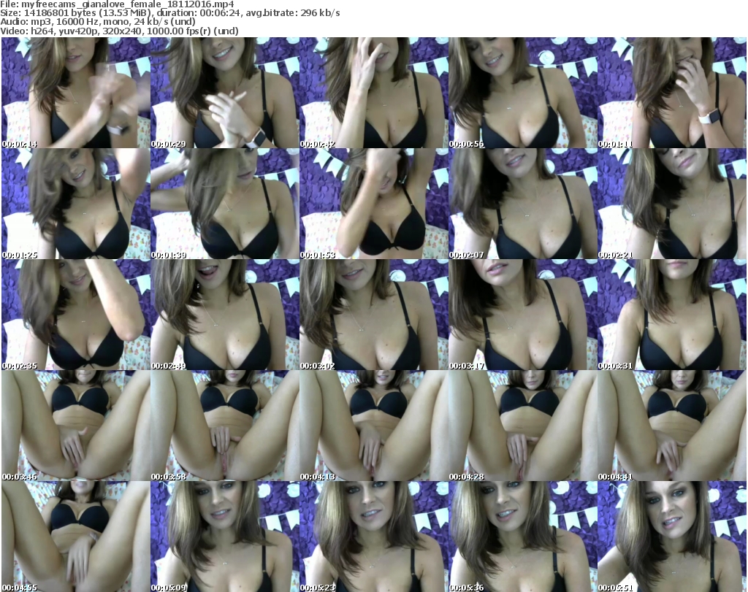Select the thumbnail stamped 00:00:14

pos(76,93)
